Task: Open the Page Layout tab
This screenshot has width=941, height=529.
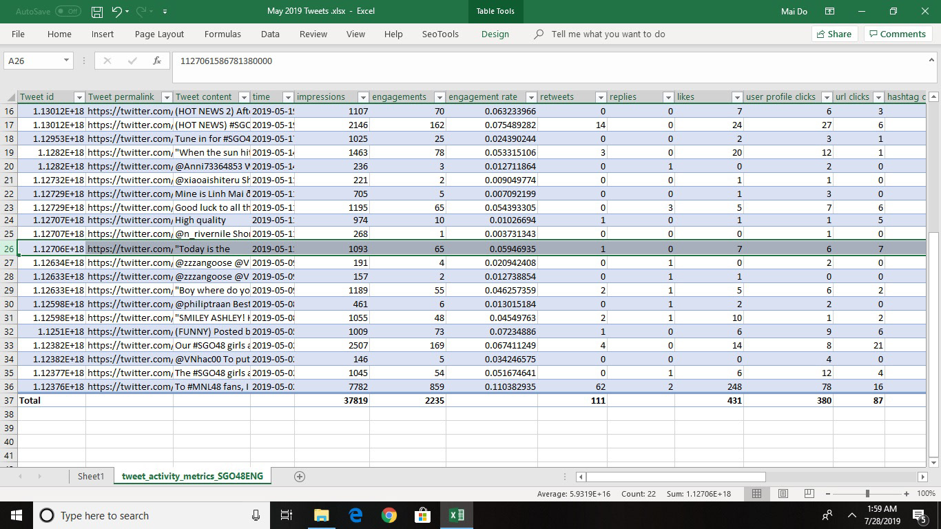Action: point(159,34)
